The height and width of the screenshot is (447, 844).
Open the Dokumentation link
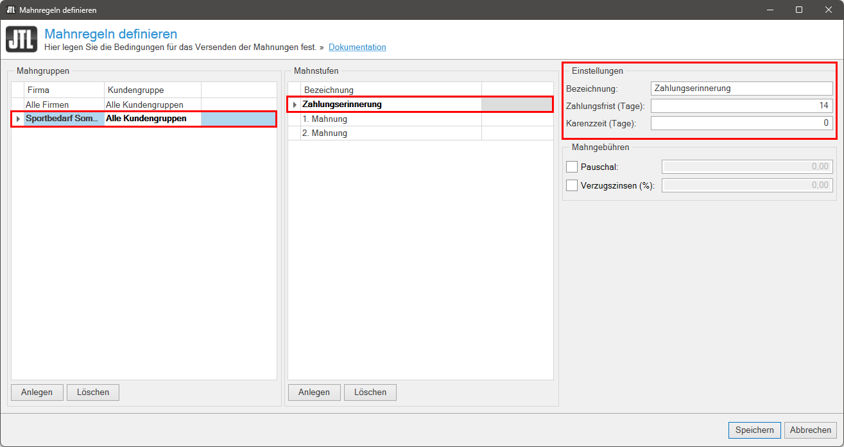click(x=357, y=47)
